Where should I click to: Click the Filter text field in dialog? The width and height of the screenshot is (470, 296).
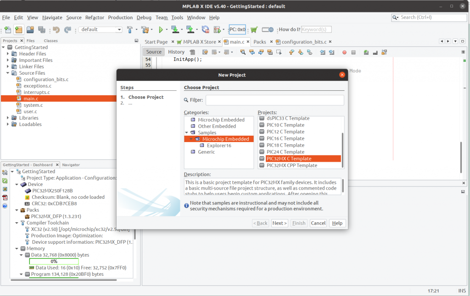coord(275,100)
